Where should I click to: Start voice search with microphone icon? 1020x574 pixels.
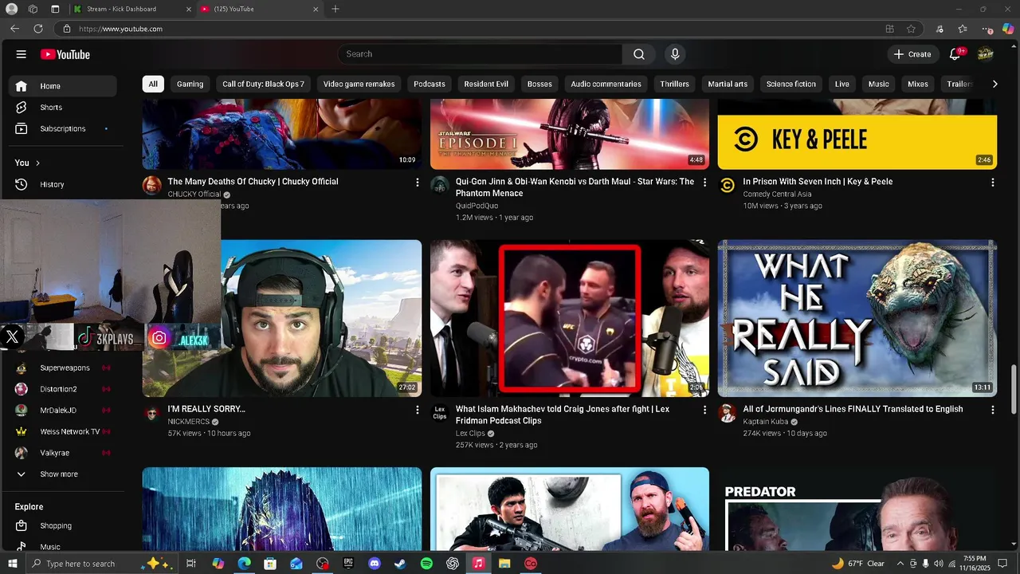675,54
